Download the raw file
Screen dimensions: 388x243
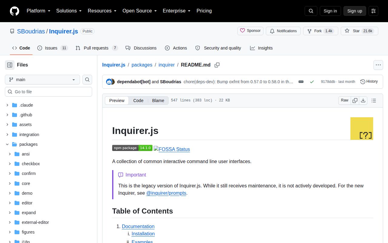363,100
